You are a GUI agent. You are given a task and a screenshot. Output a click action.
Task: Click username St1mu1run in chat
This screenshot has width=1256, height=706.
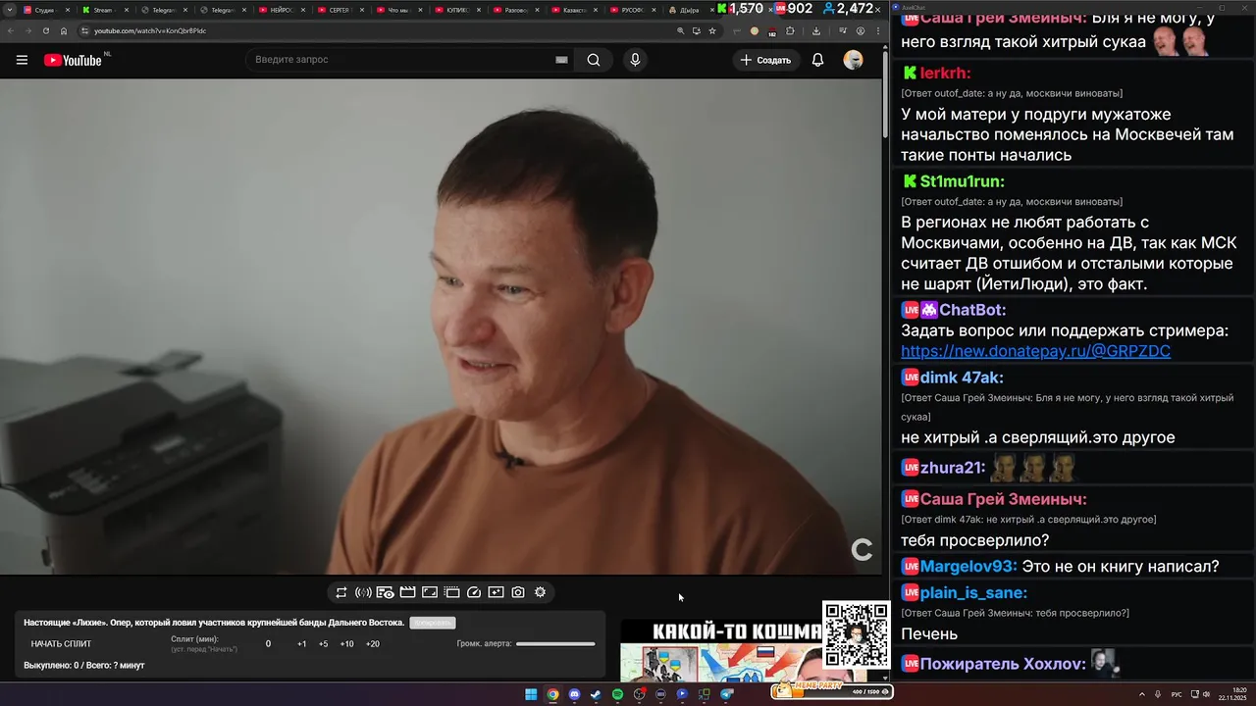point(962,181)
